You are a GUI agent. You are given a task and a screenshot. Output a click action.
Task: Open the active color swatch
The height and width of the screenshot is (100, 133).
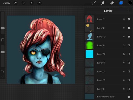click(x=130, y=3)
